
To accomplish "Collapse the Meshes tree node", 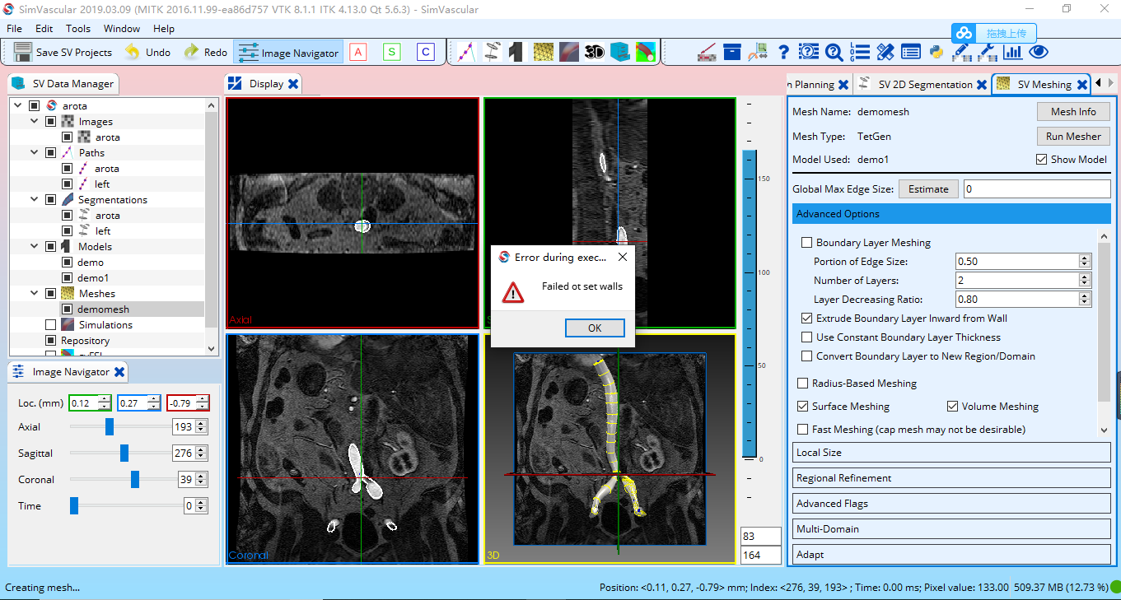I will 34,294.
